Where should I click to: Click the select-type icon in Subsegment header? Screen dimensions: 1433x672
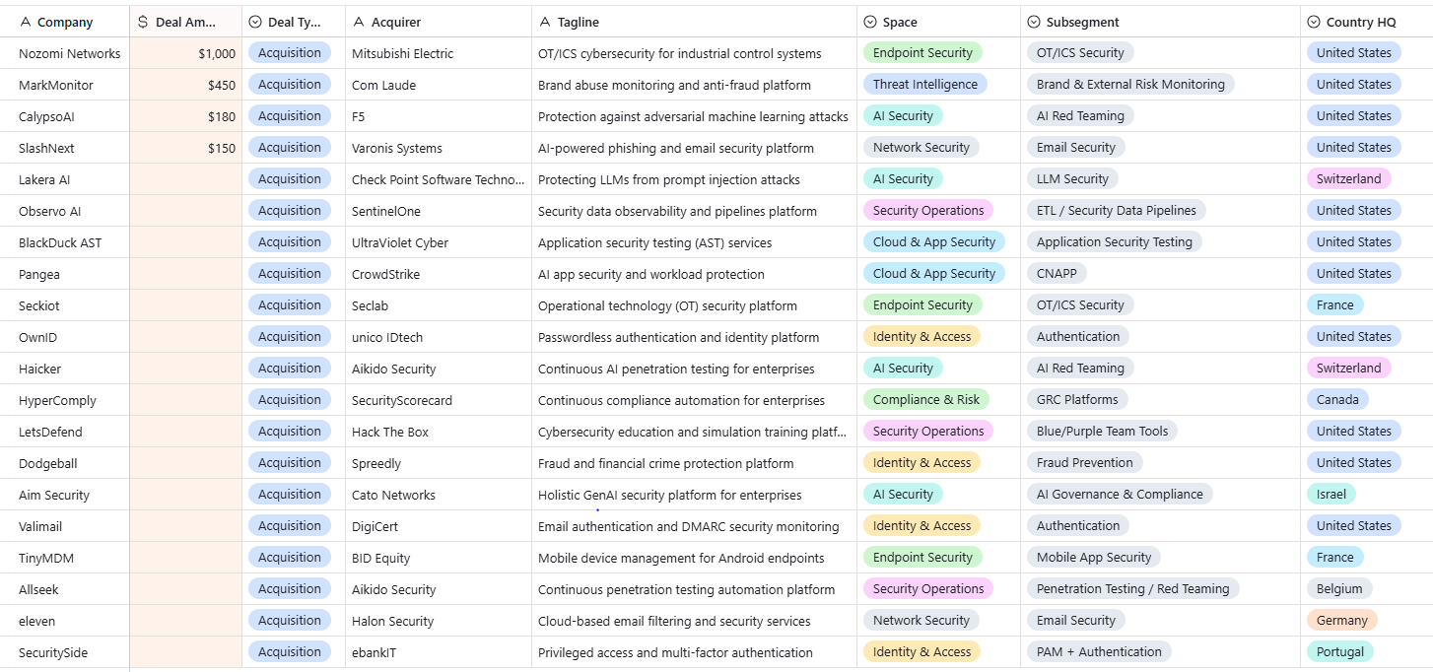[x=1034, y=22]
